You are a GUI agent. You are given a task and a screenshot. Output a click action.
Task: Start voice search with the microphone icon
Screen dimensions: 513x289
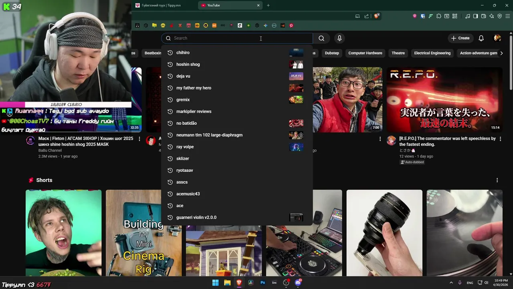[x=339, y=38]
